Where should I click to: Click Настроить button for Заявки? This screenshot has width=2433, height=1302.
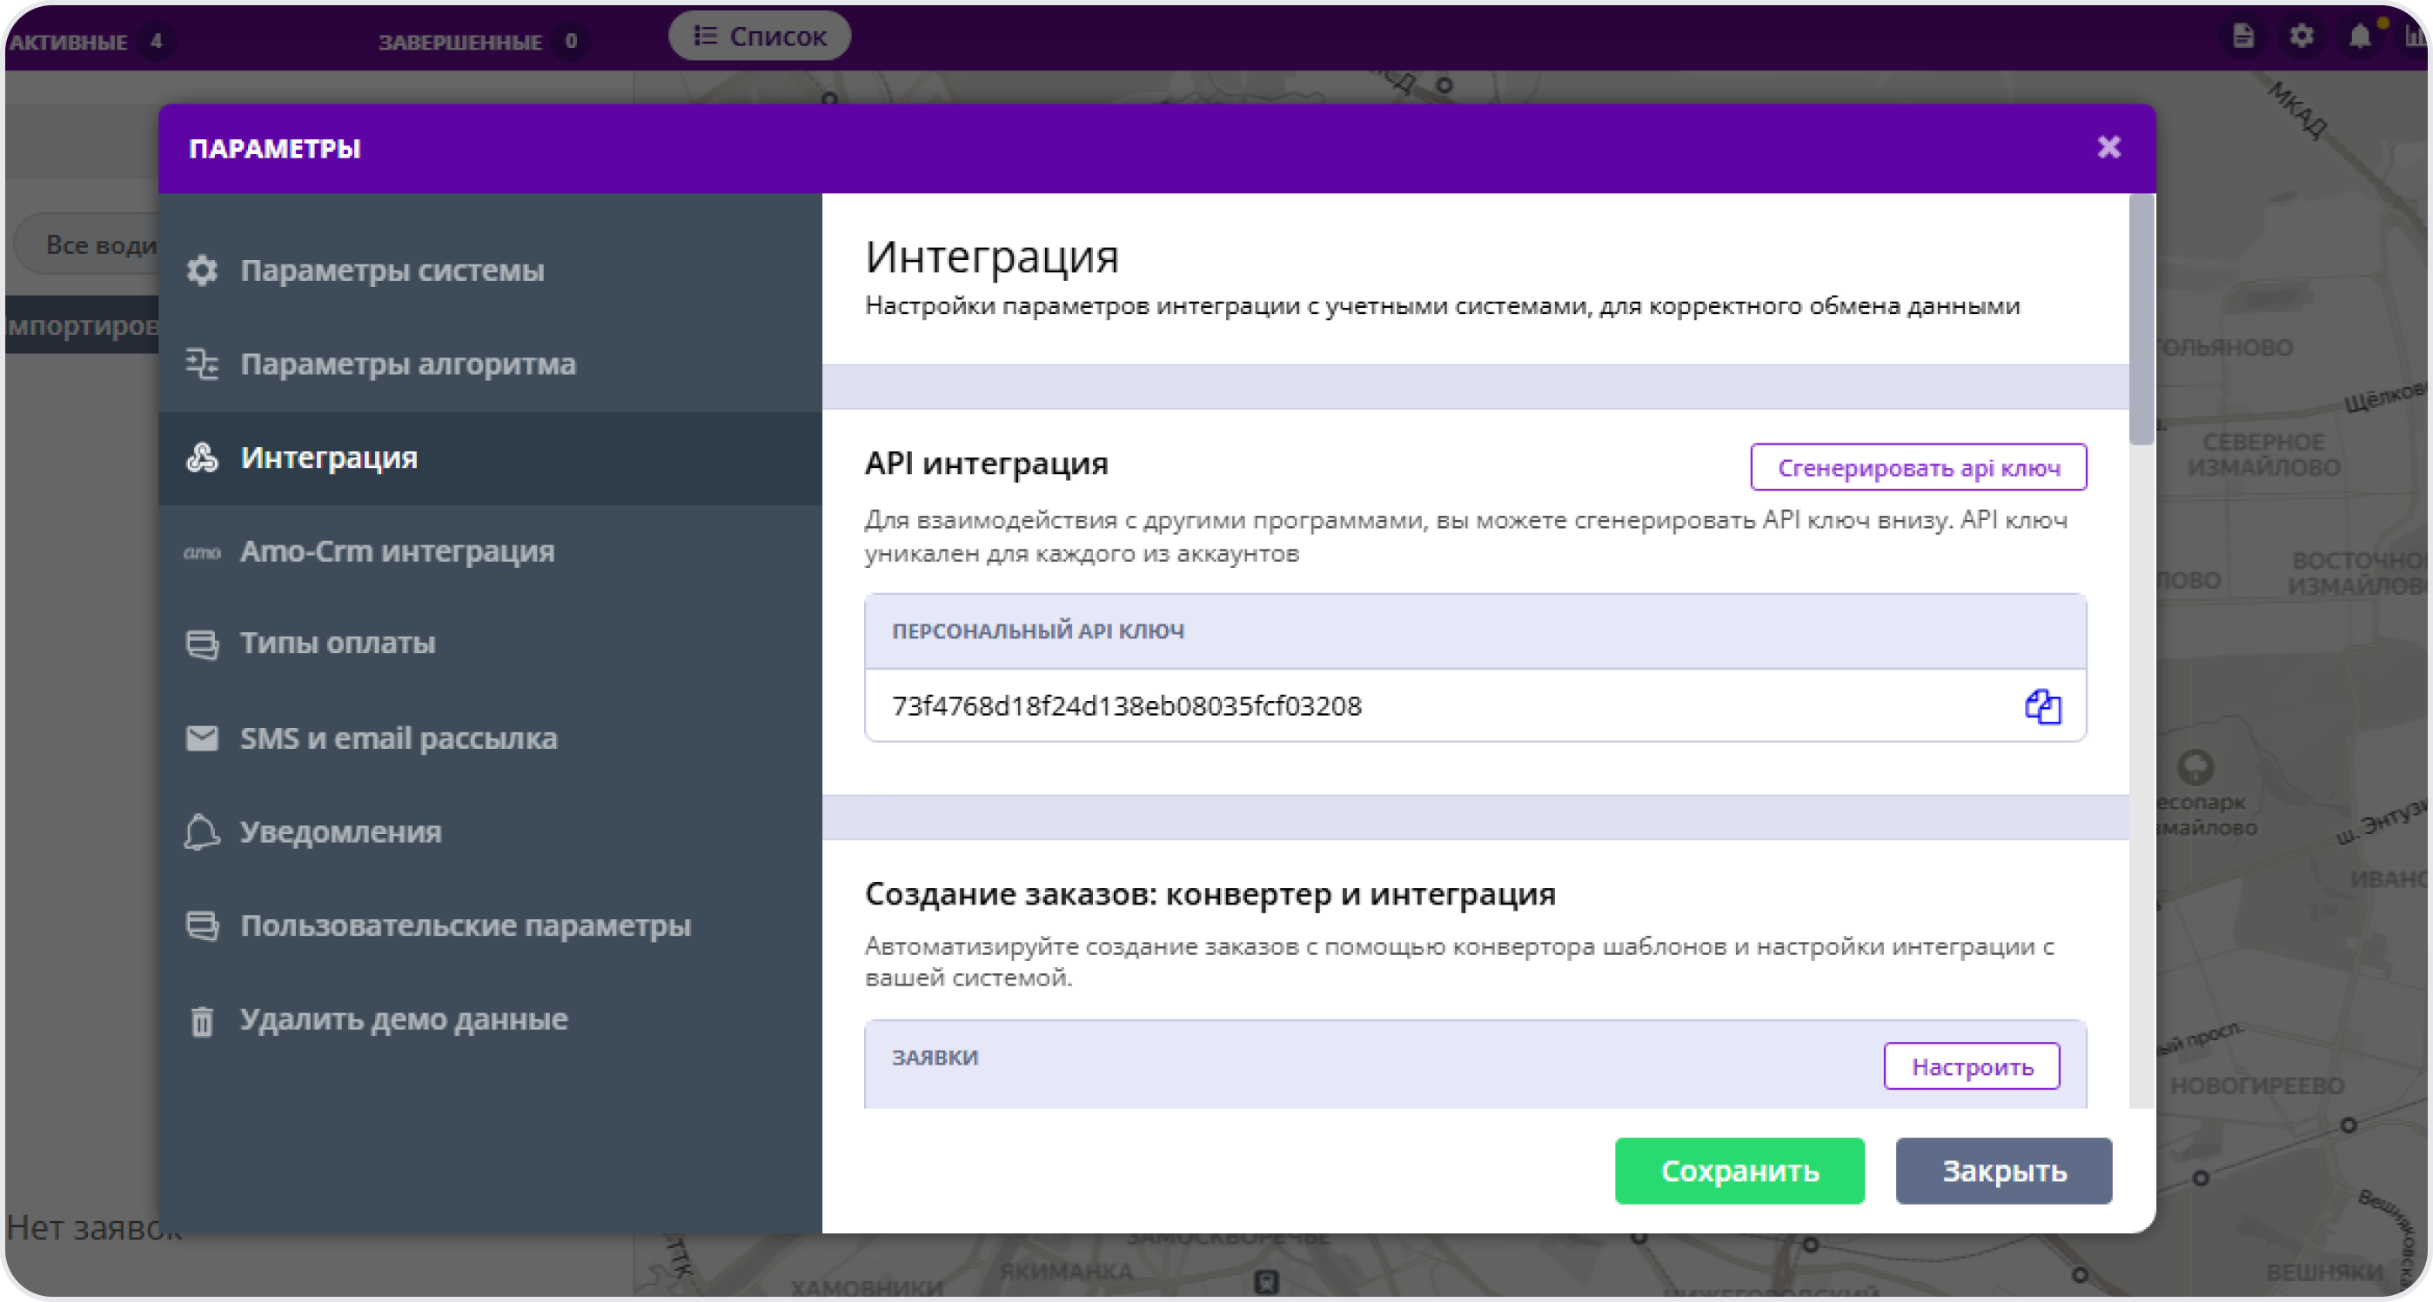click(1971, 1066)
